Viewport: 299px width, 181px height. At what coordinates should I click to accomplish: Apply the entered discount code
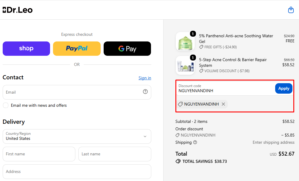pyautogui.click(x=284, y=88)
